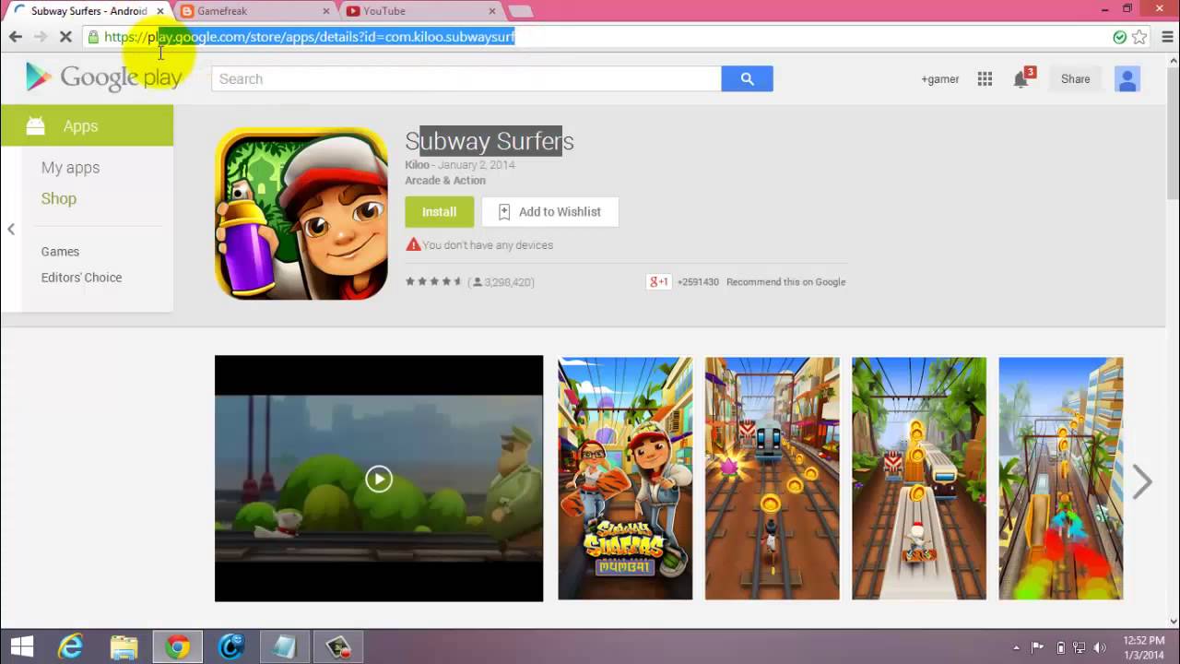Click the last taskbar application icon with red dot
The image size is (1180, 664).
click(337, 647)
